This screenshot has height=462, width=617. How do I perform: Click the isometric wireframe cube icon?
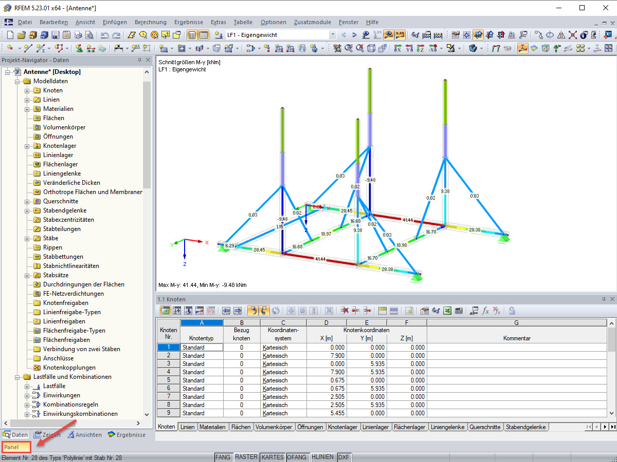pos(371,48)
